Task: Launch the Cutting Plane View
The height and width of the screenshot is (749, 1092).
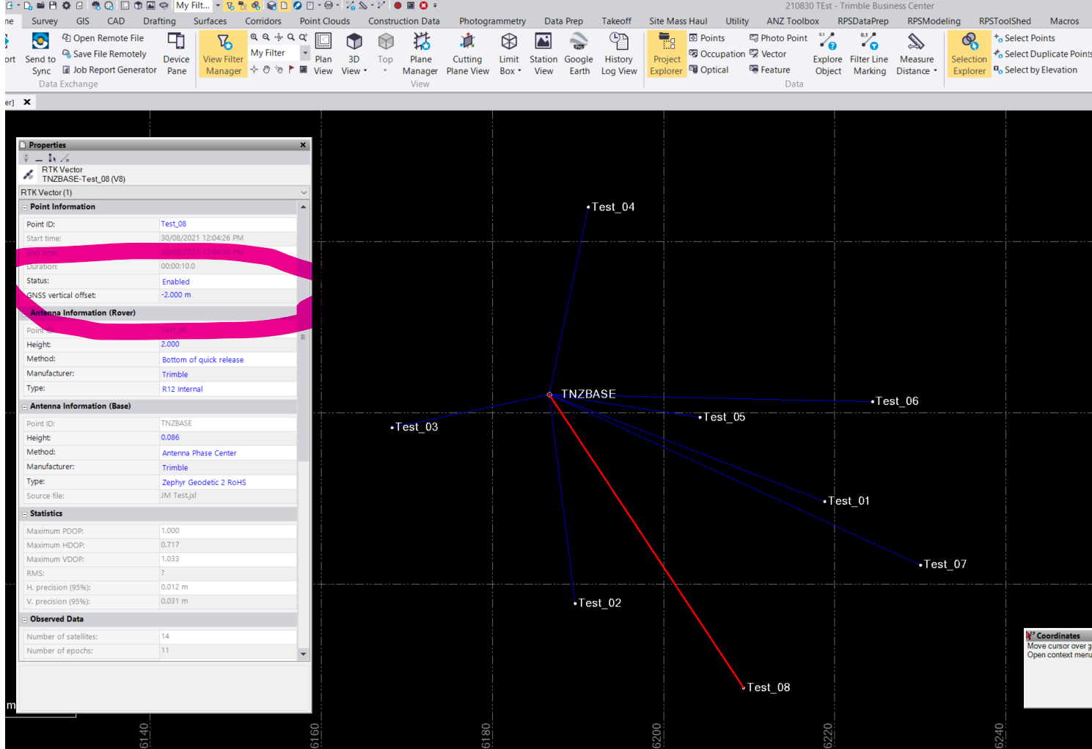Action: pyautogui.click(x=467, y=54)
